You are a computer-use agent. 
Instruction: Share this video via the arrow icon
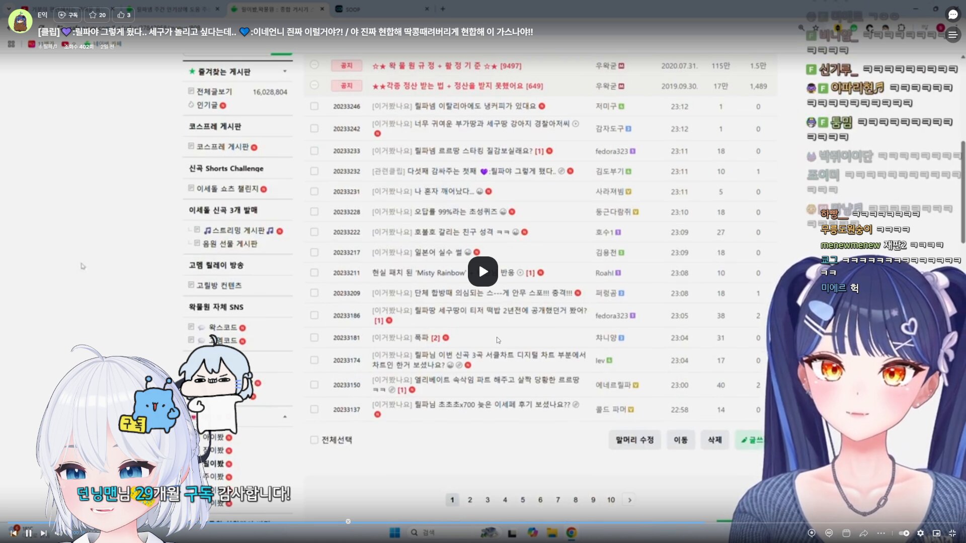tap(863, 533)
